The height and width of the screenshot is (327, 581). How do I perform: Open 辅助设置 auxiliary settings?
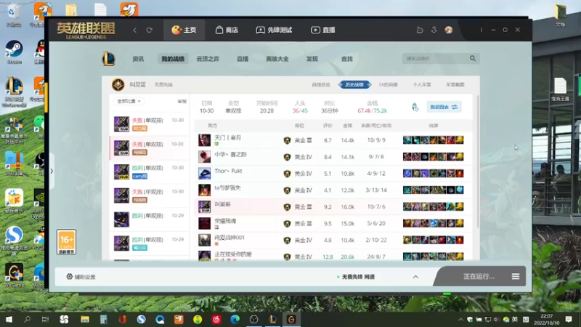tap(81, 277)
